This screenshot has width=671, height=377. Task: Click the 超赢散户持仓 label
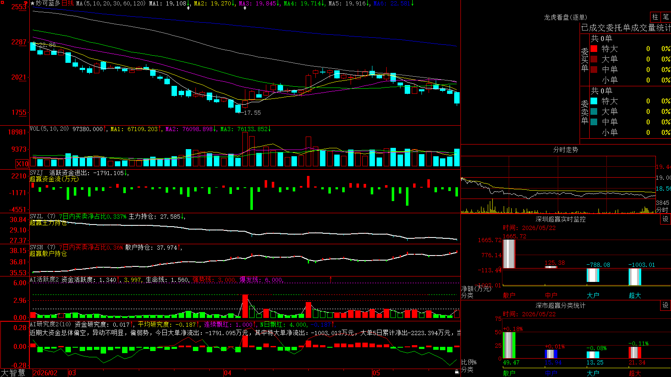48,253
